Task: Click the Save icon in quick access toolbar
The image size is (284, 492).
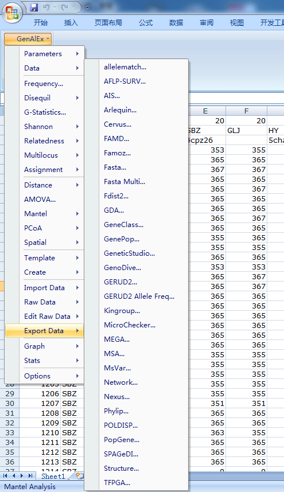Action: click(34, 7)
